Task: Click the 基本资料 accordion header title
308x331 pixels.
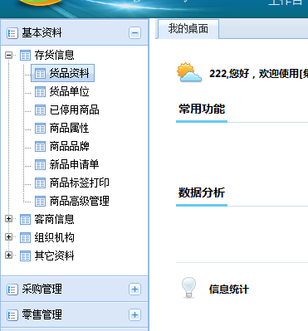Action: (42, 33)
